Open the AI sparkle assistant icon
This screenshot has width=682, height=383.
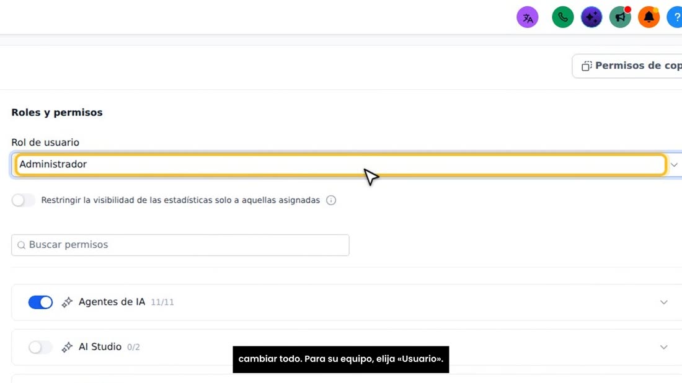(x=591, y=17)
